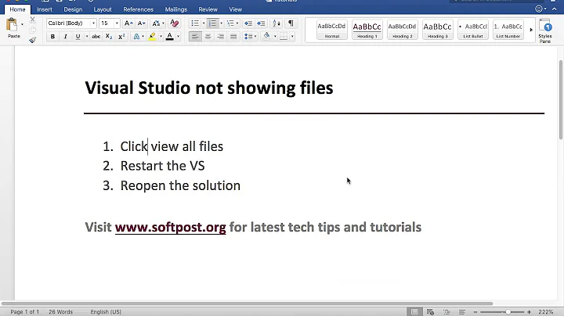Align text right
This screenshot has width=564, height=316.
coord(220,36)
